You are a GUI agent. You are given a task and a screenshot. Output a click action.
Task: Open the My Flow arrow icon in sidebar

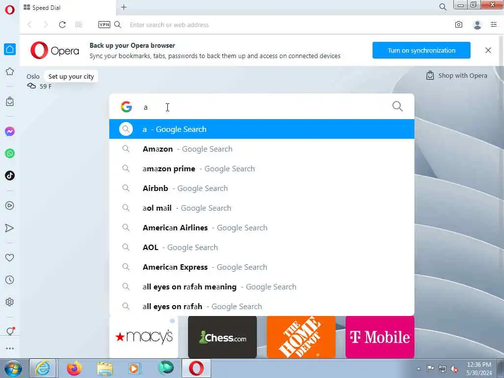pos(10,228)
